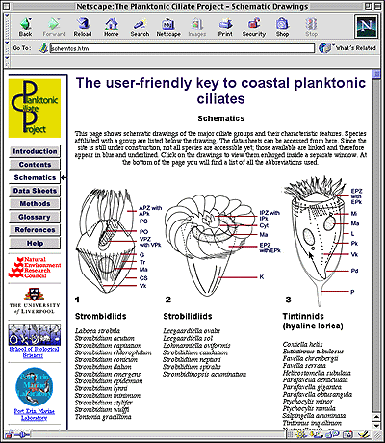This screenshot has height=443, width=385.
Task: Click the Ptychocylis minor species name
Action: point(308,402)
